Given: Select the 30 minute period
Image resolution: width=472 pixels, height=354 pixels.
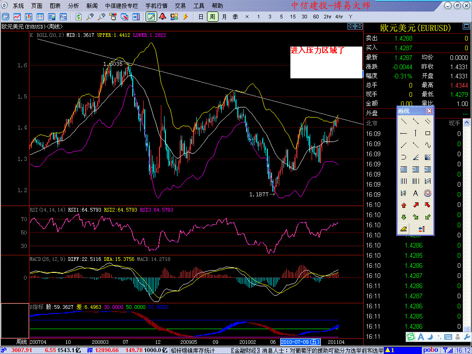Looking at the screenshot, I should point(304,17).
